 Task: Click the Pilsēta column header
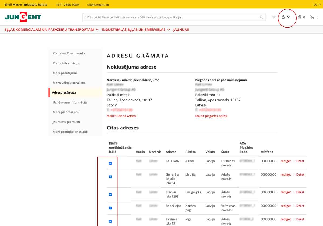pyautogui.click(x=191, y=152)
